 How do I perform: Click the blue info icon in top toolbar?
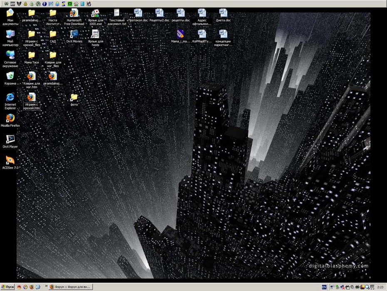[45, 4]
